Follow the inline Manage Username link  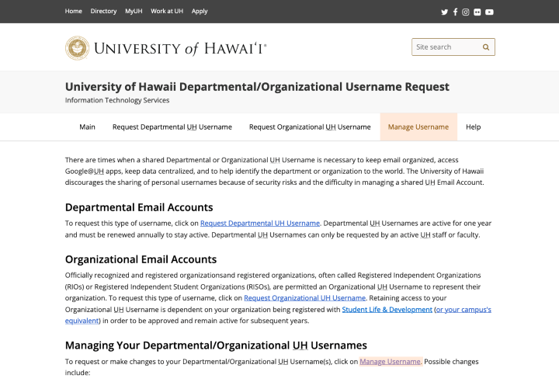[x=390, y=362]
